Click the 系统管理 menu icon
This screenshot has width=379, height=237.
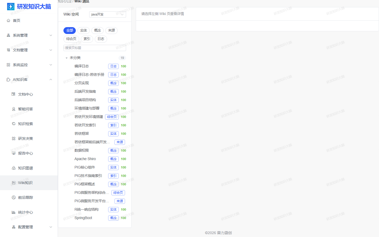click(x=8, y=35)
